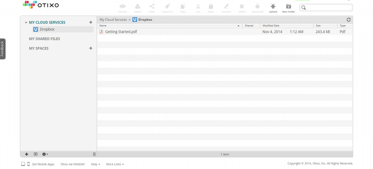Refresh the Dropbox file list
This screenshot has height=169, width=373.
pos(349,20)
